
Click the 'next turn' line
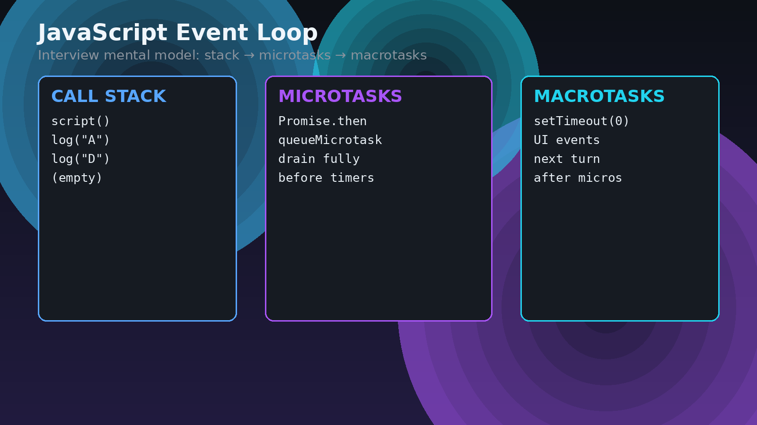click(567, 159)
